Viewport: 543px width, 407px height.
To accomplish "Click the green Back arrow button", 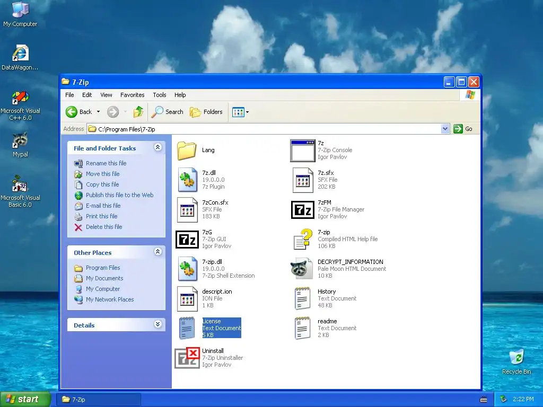I will click(72, 112).
